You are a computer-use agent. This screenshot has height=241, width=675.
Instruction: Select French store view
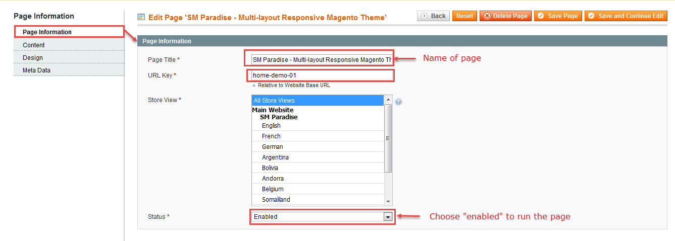[x=318, y=136]
